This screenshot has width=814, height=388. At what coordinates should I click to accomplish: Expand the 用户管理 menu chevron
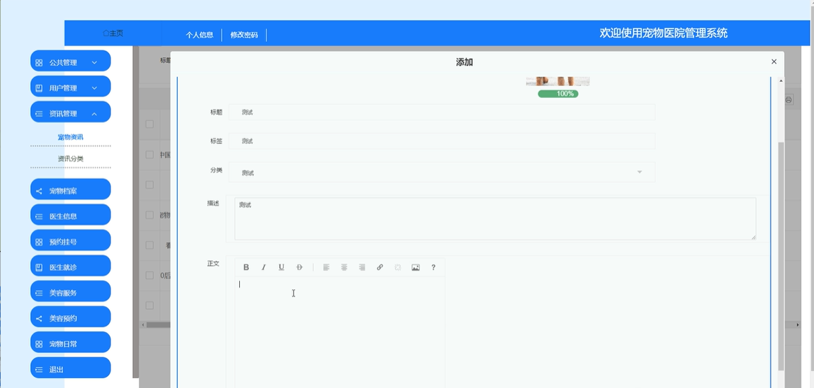tap(94, 88)
